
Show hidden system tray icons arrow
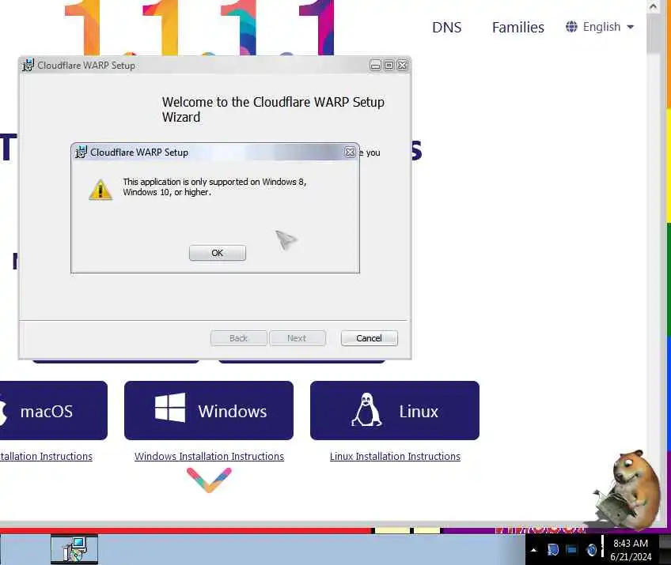tap(533, 550)
